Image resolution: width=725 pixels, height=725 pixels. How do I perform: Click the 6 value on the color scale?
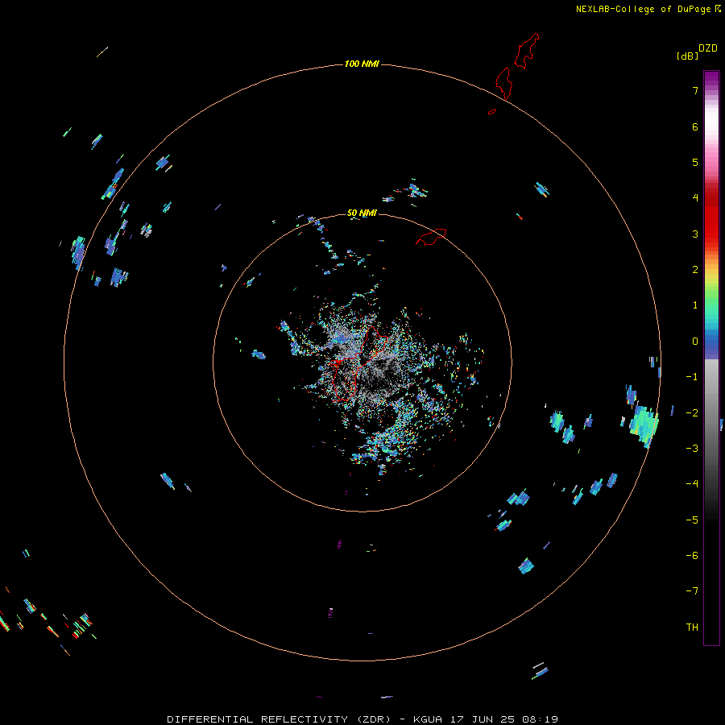695,126
